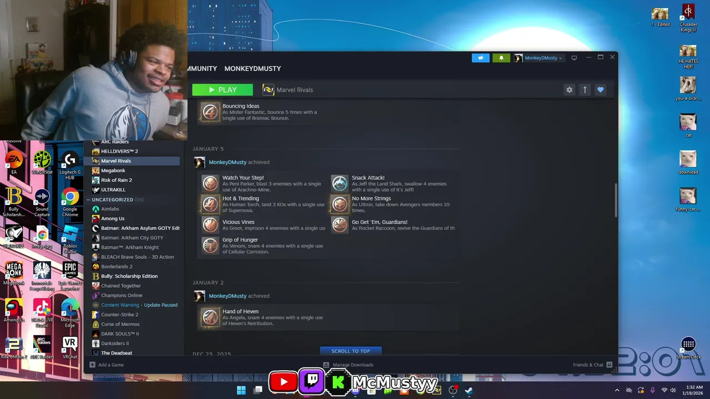The height and width of the screenshot is (399, 710).
Task: Open TikTok LIVE Studio desktop shortcut
Action: 42,313
